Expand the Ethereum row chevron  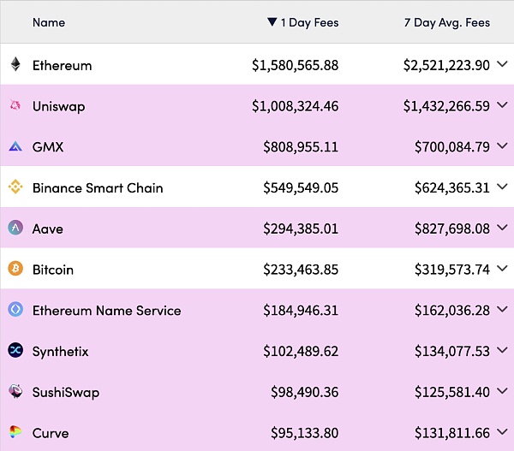point(502,65)
